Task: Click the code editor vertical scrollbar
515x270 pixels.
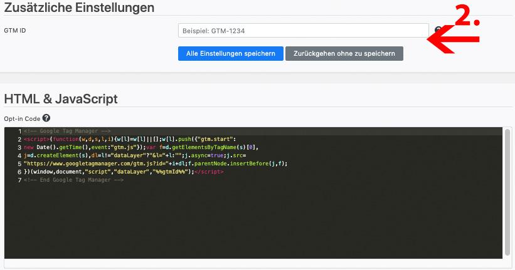Action: point(507,192)
